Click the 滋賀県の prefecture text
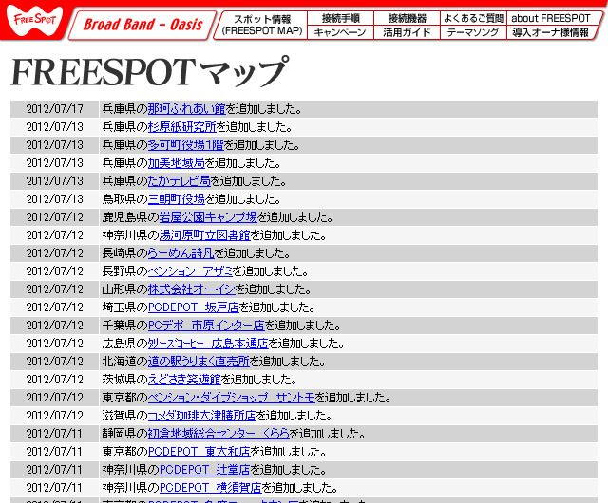This screenshot has height=503, width=608. click(124, 416)
